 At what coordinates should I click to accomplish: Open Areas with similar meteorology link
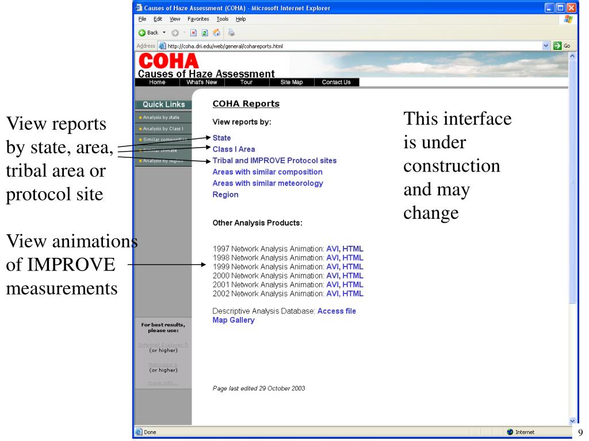tap(268, 183)
